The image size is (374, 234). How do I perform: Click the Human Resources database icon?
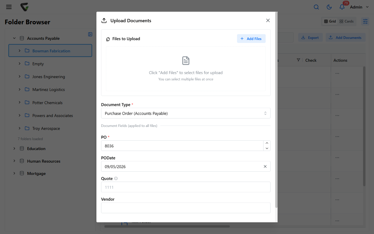coord(22,161)
